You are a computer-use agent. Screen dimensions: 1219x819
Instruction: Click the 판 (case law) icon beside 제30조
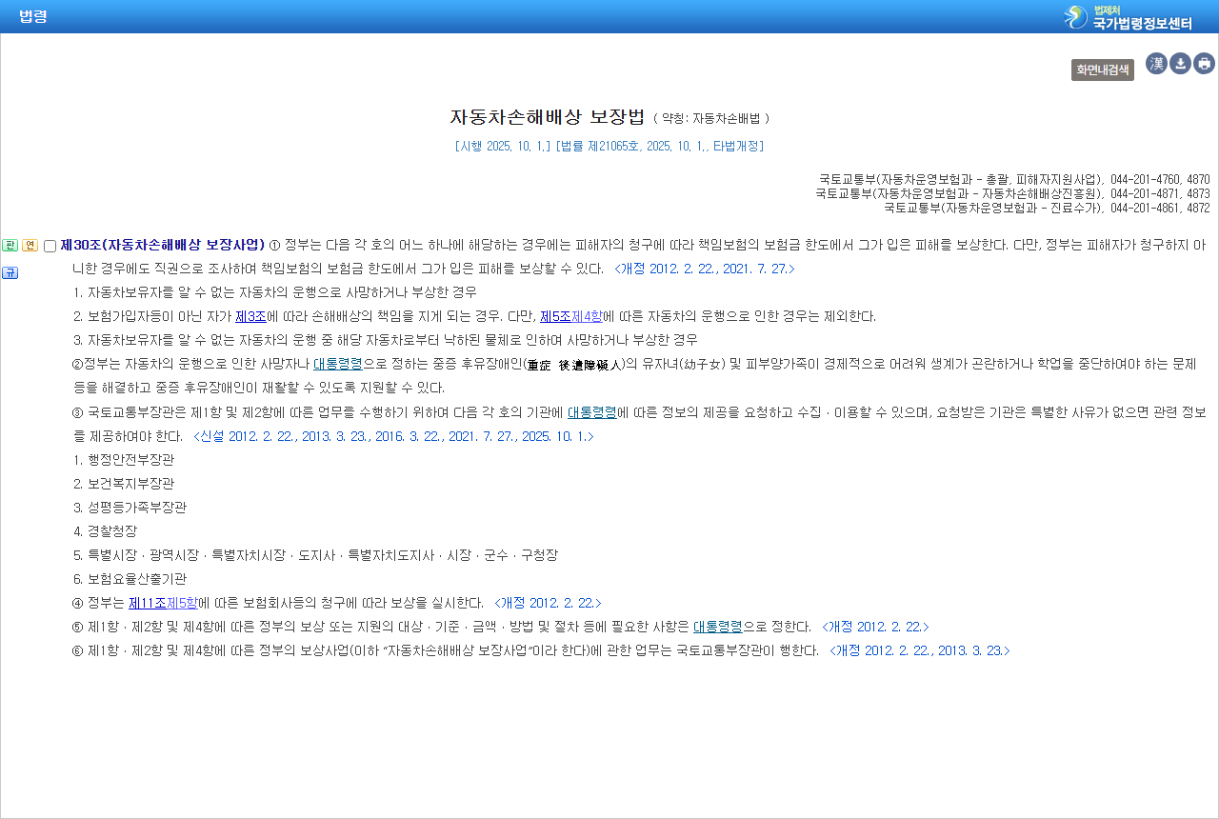[10, 246]
